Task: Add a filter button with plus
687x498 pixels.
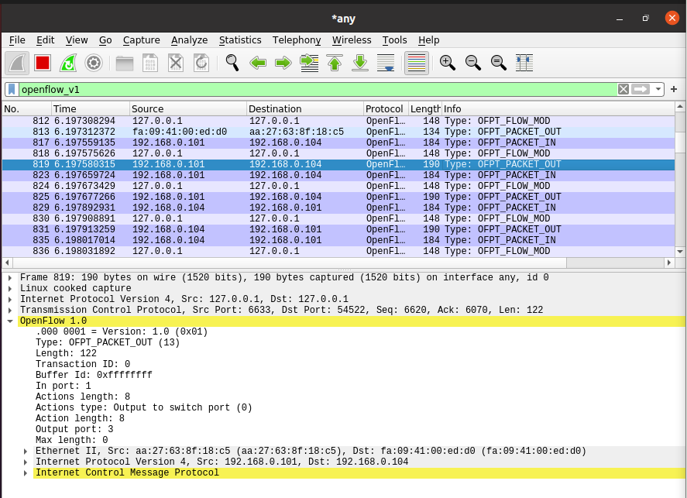Action: pyautogui.click(x=674, y=89)
